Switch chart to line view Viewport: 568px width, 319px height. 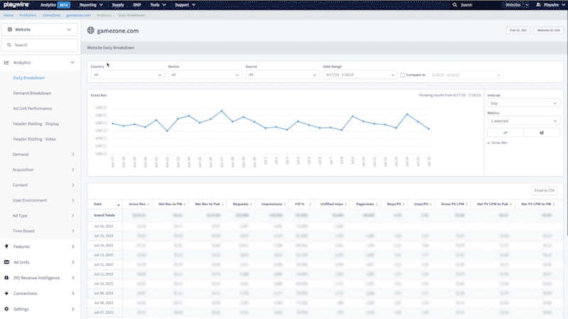pyautogui.click(x=506, y=133)
